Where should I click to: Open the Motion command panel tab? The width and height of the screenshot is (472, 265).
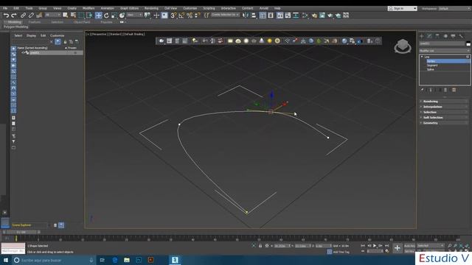click(x=445, y=36)
